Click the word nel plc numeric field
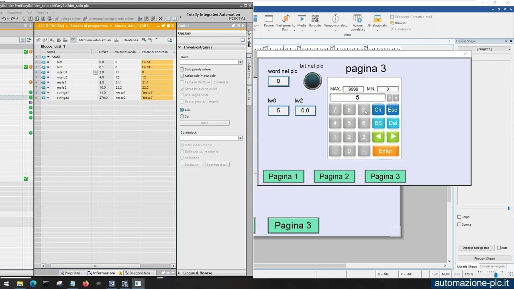This screenshot has height=289, width=514. (x=278, y=81)
